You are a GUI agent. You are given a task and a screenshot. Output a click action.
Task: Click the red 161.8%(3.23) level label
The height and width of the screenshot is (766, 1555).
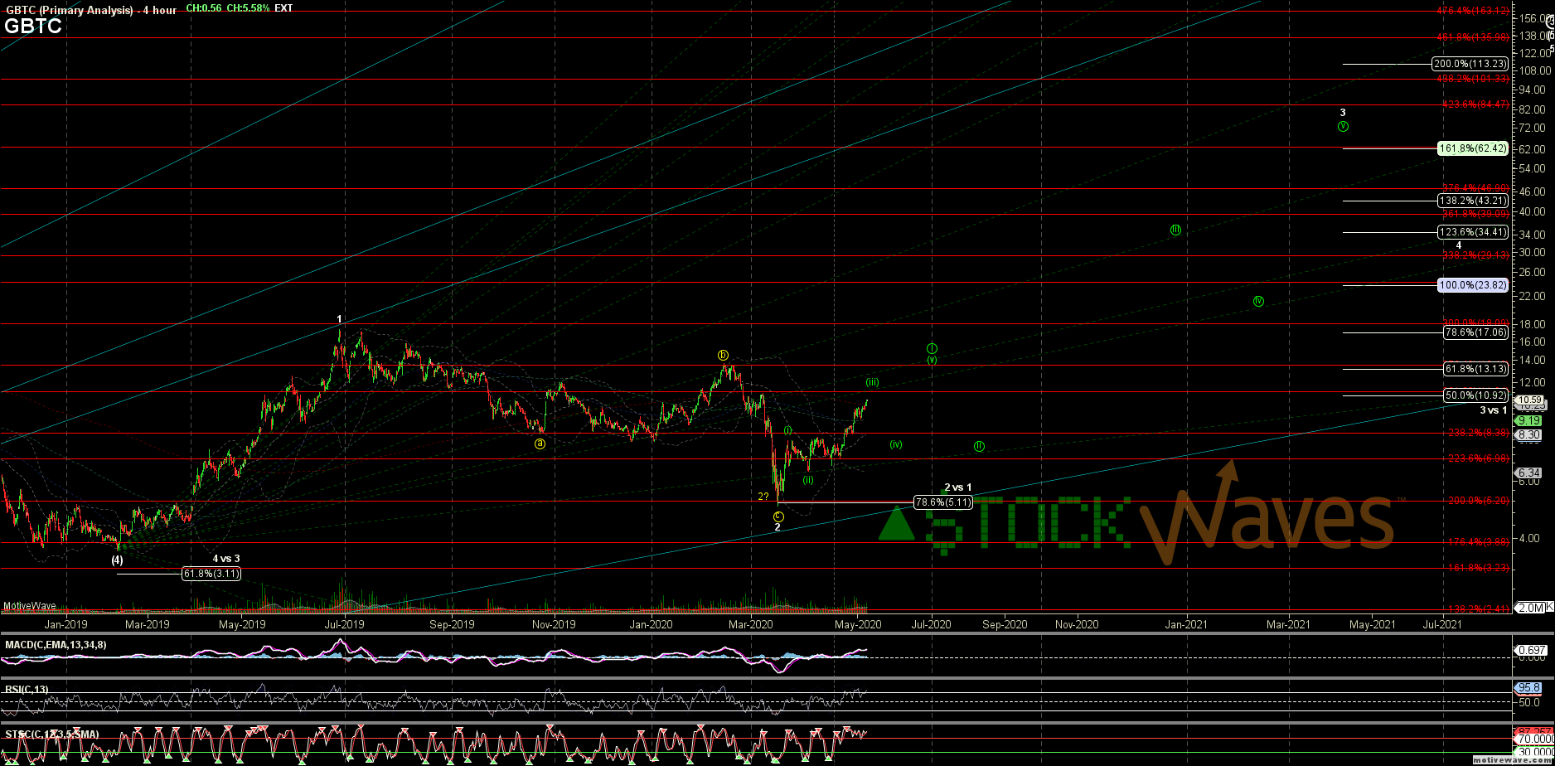[x=1479, y=568]
